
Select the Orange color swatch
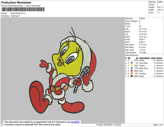tap(132, 73)
